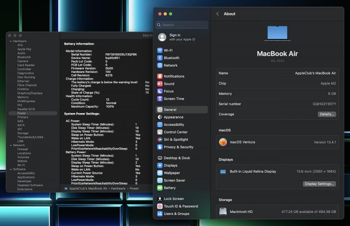Click the 477.24 GB available storage text
Viewport: 350px width, 226px height.
pos(309,212)
